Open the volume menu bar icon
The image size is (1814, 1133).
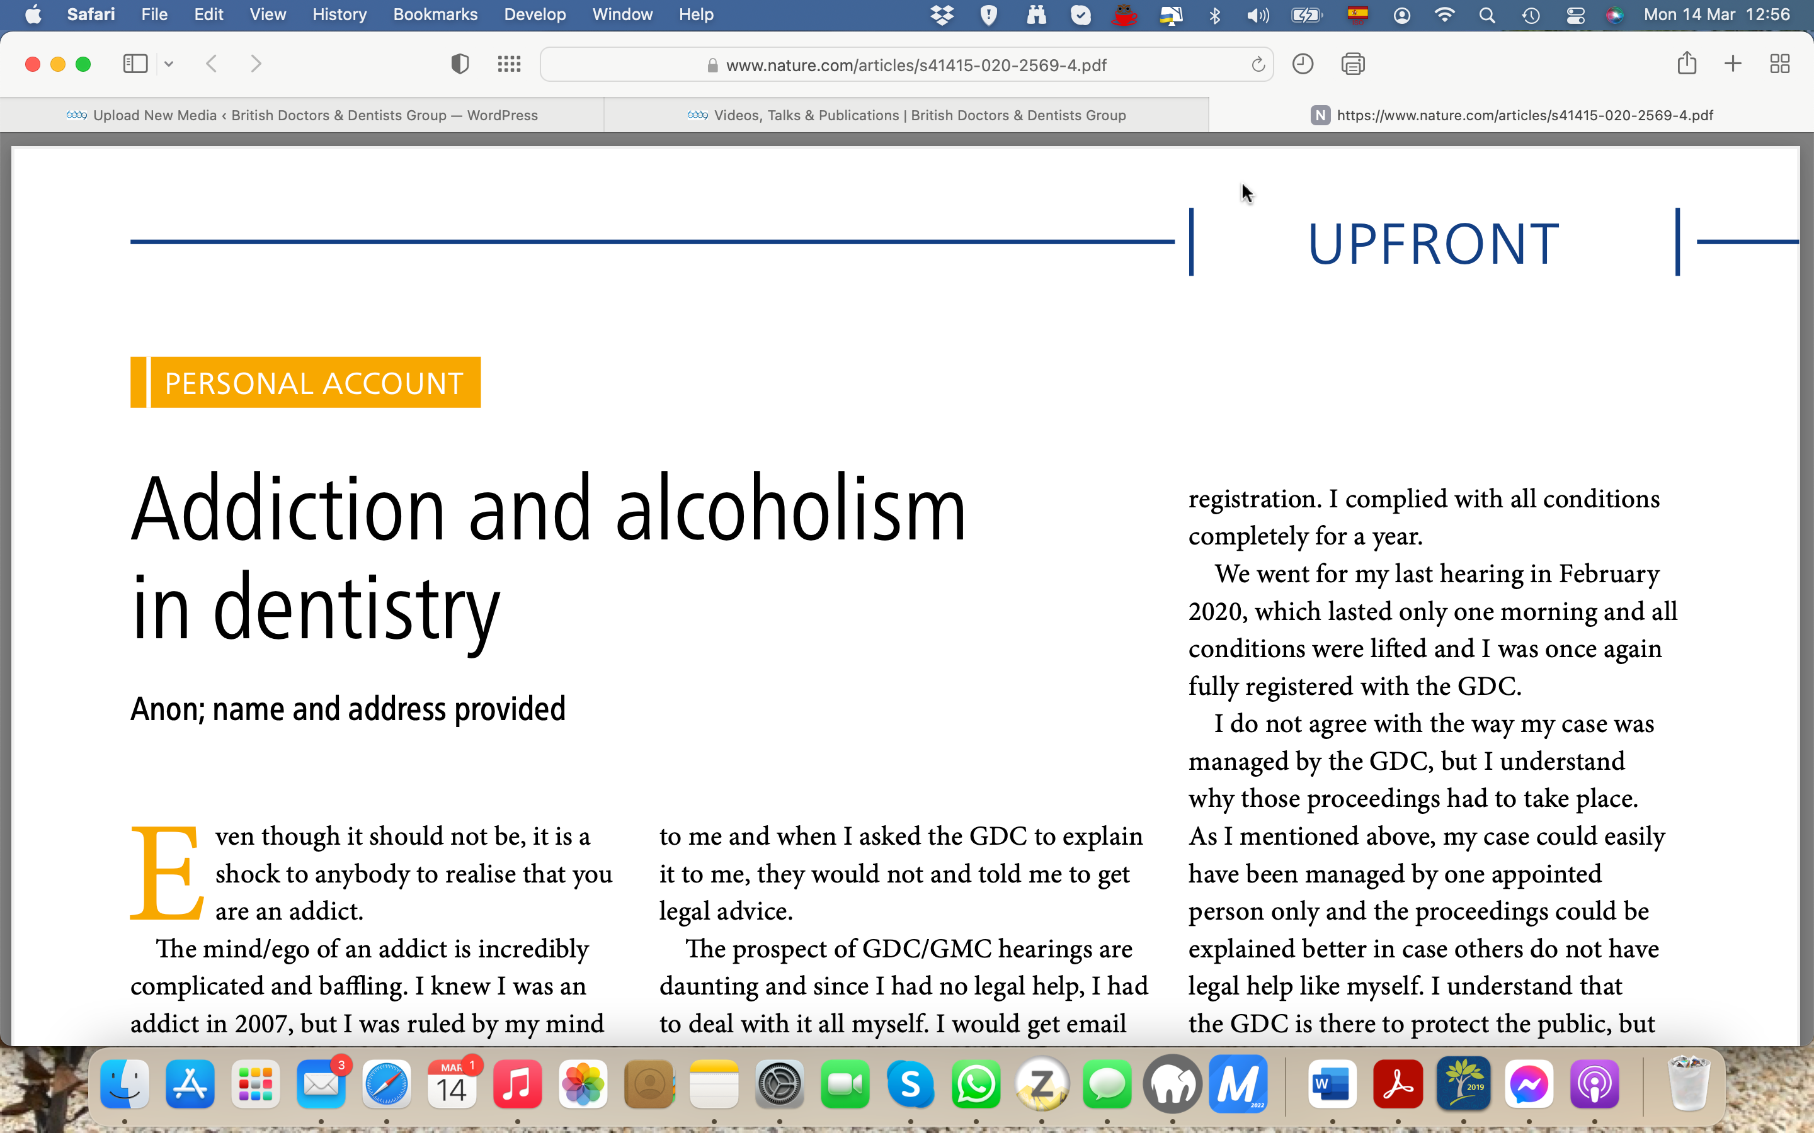click(1258, 15)
